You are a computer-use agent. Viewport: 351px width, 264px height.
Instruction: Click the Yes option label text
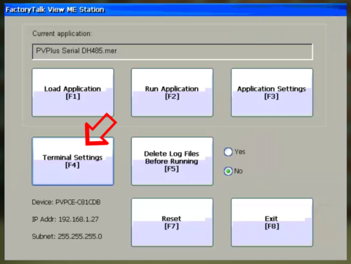(240, 152)
